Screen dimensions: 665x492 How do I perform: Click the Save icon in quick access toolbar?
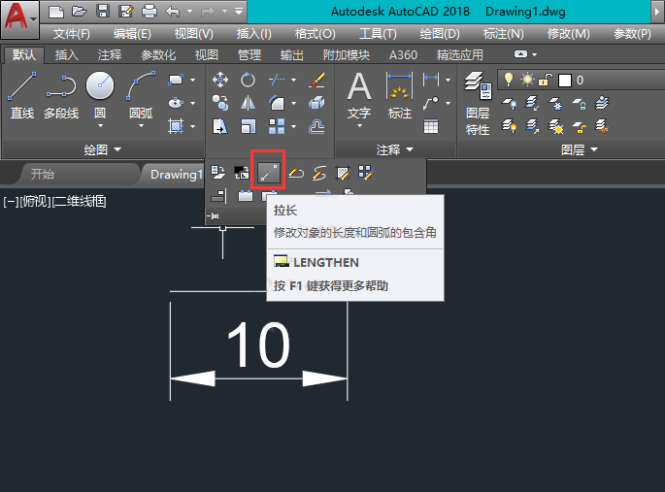tap(103, 13)
